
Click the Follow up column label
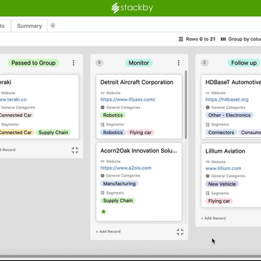tap(244, 63)
